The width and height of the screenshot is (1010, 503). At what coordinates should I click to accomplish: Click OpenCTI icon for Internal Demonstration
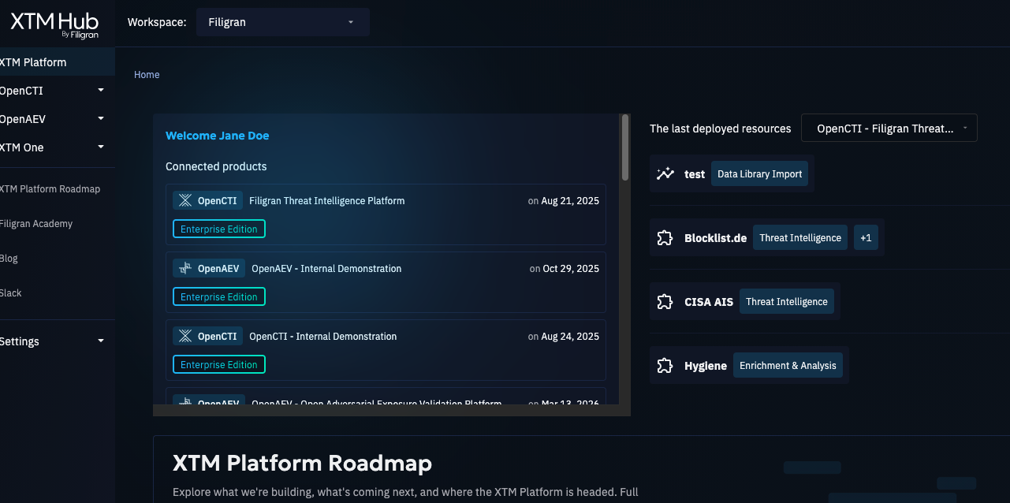(x=186, y=337)
